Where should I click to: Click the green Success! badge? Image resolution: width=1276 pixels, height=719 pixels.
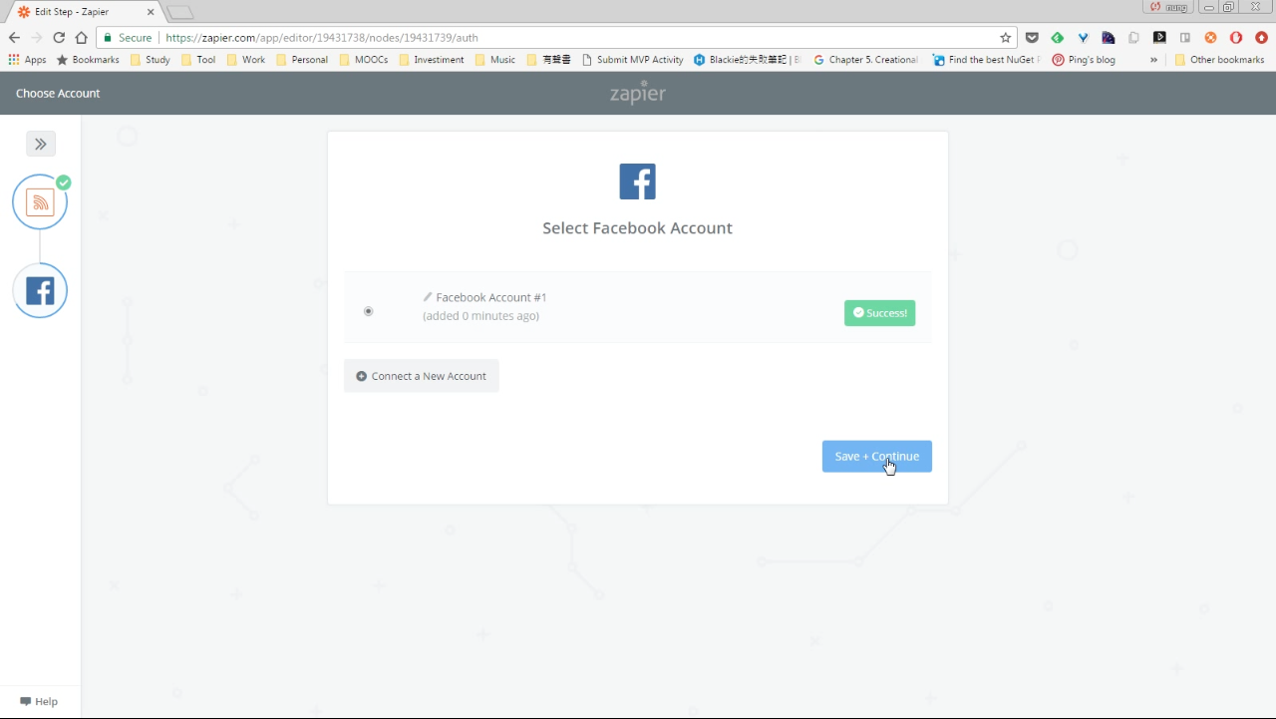click(879, 313)
